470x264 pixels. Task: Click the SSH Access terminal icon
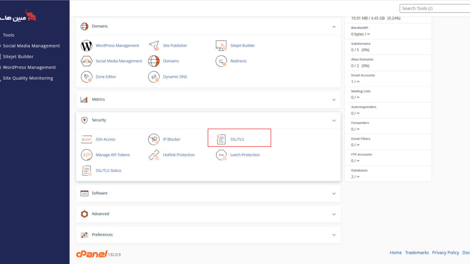[x=87, y=139]
